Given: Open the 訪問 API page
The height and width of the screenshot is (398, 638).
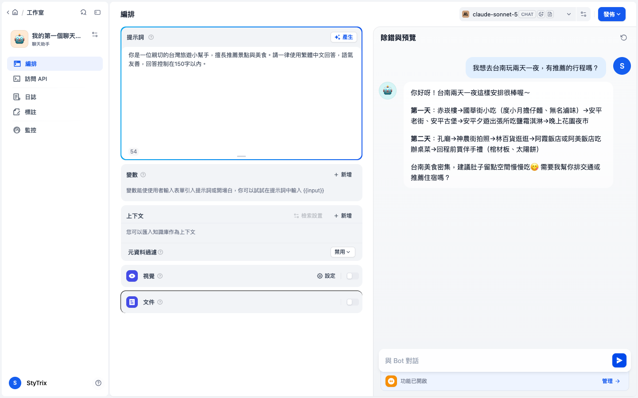Looking at the screenshot, I should (x=55, y=79).
